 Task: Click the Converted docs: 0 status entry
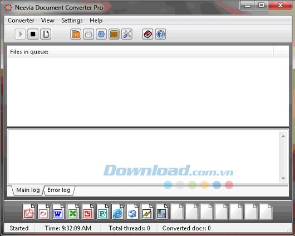coord(186,228)
